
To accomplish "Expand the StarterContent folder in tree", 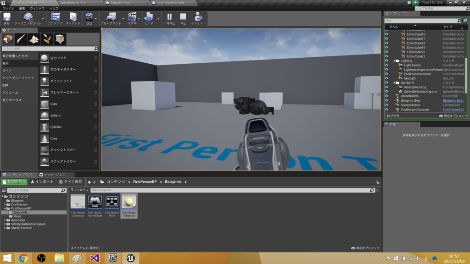I will tap(5, 228).
